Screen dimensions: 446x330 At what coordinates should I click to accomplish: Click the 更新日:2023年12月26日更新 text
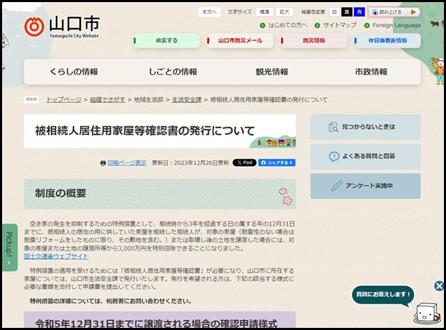pos(190,163)
